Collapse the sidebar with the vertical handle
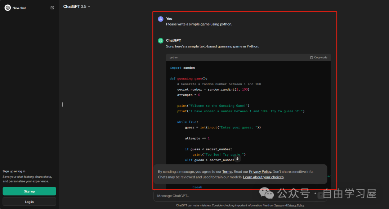Viewport: 389px width, 209px height. 62,104
